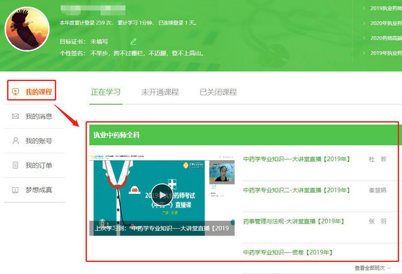The height and width of the screenshot is (274, 402).
Task: Open 中药学专业知识二-大讲堂直播 course link
Action: click(x=296, y=190)
